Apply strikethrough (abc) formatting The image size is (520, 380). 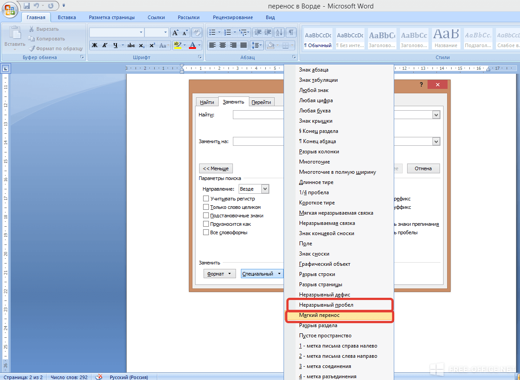click(x=131, y=45)
